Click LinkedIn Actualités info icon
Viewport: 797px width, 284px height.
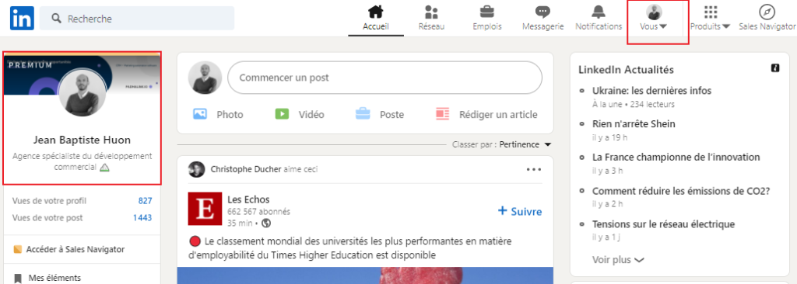coord(775,68)
